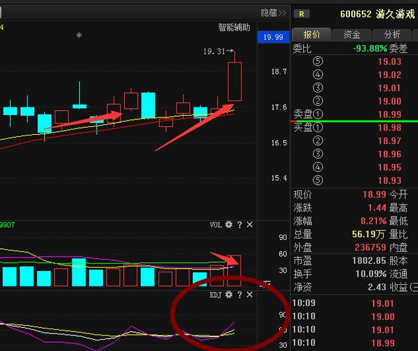Switch to the 分析 tab

[x=392, y=34]
